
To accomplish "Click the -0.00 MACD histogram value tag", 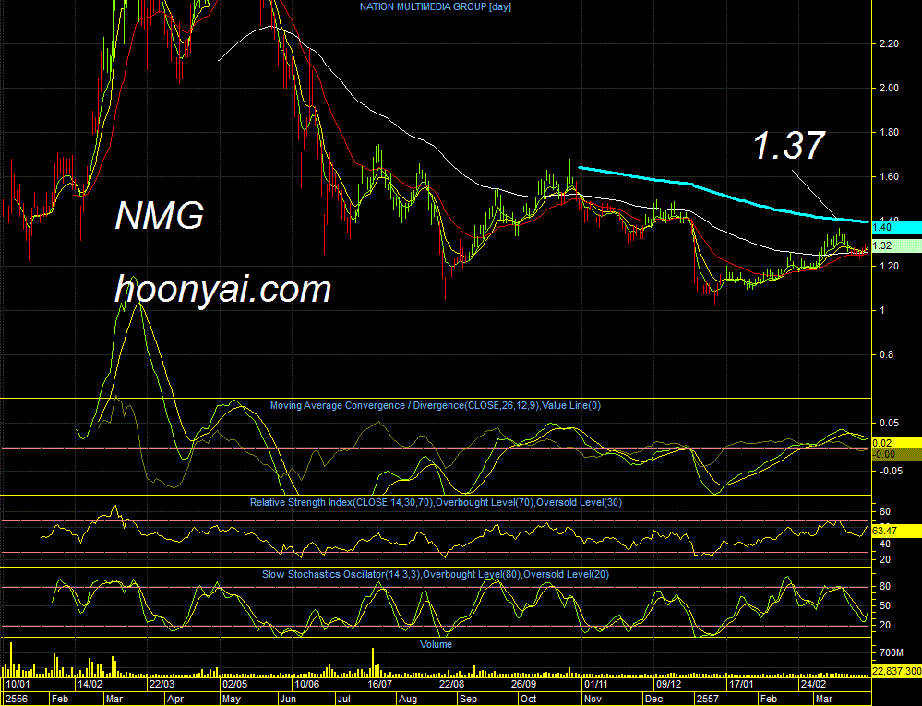I will coord(896,454).
